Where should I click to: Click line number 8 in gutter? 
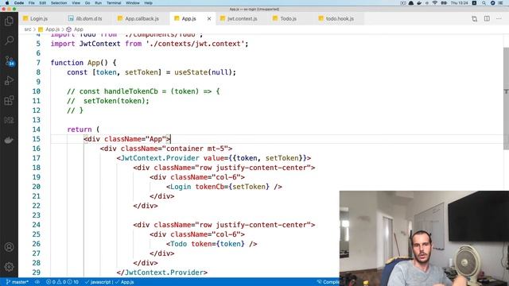pyautogui.click(x=38, y=72)
